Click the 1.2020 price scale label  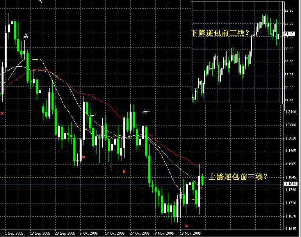tap(290, 138)
